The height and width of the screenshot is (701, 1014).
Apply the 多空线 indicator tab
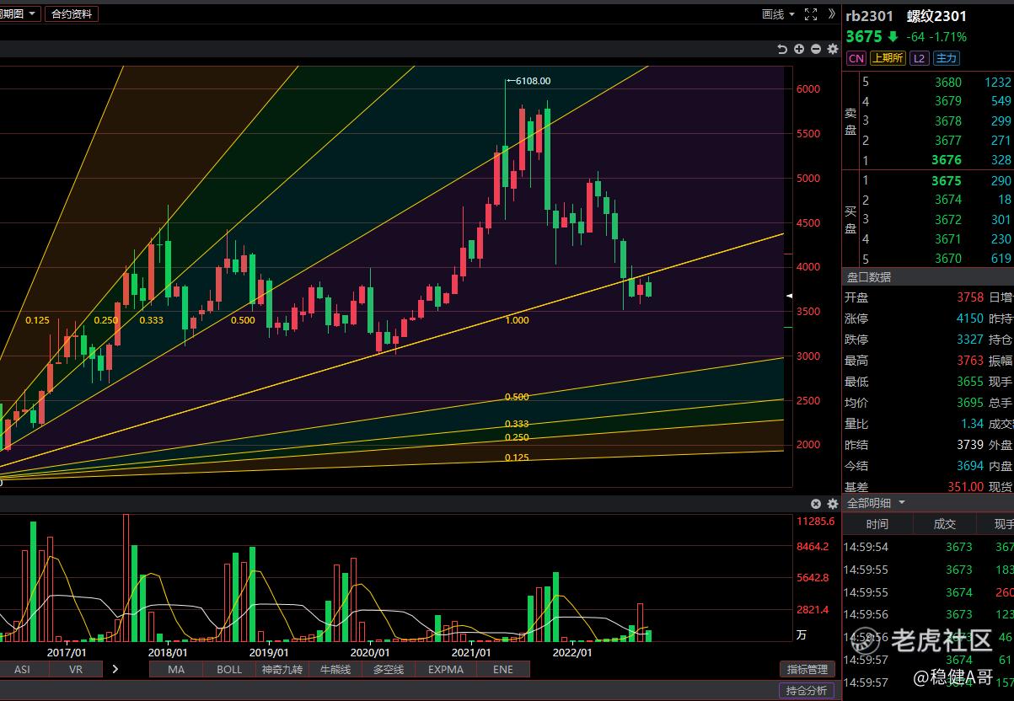[x=389, y=669]
